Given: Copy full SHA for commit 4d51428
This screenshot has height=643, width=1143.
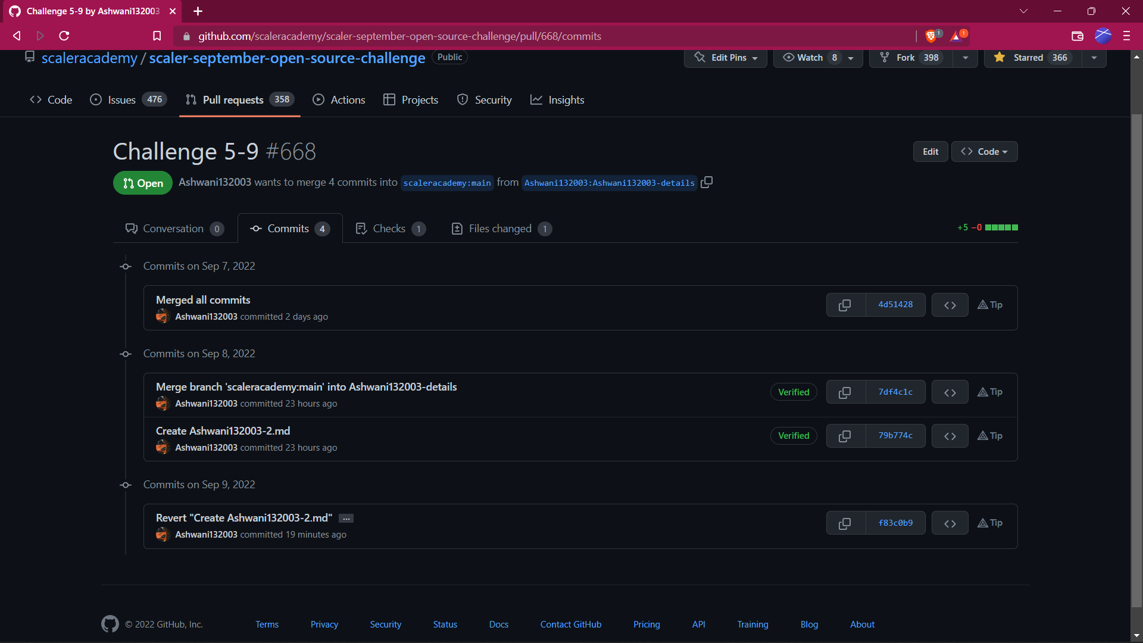Looking at the screenshot, I should 845,305.
